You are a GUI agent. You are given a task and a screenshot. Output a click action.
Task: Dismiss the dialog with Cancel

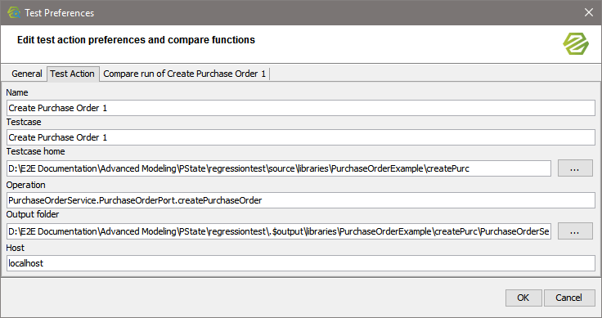(569, 298)
